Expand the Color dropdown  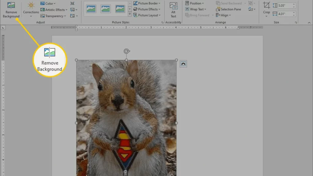48,4
